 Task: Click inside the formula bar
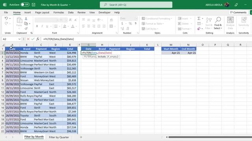point(146,39)
